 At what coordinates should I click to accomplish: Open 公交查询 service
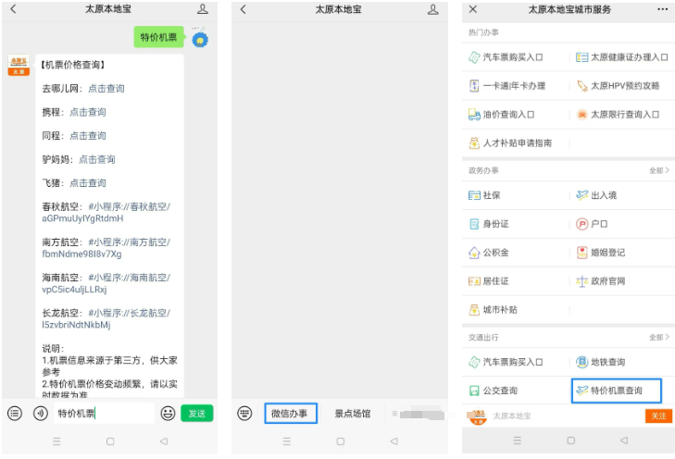[x=493, y=391]
